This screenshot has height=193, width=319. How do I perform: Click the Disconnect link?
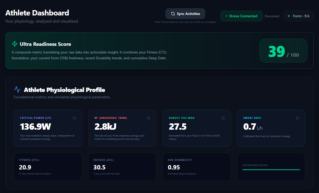click(272, 16)
